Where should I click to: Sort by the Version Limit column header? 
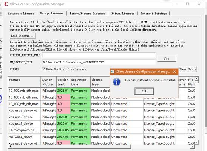click(x=63, y=82)
